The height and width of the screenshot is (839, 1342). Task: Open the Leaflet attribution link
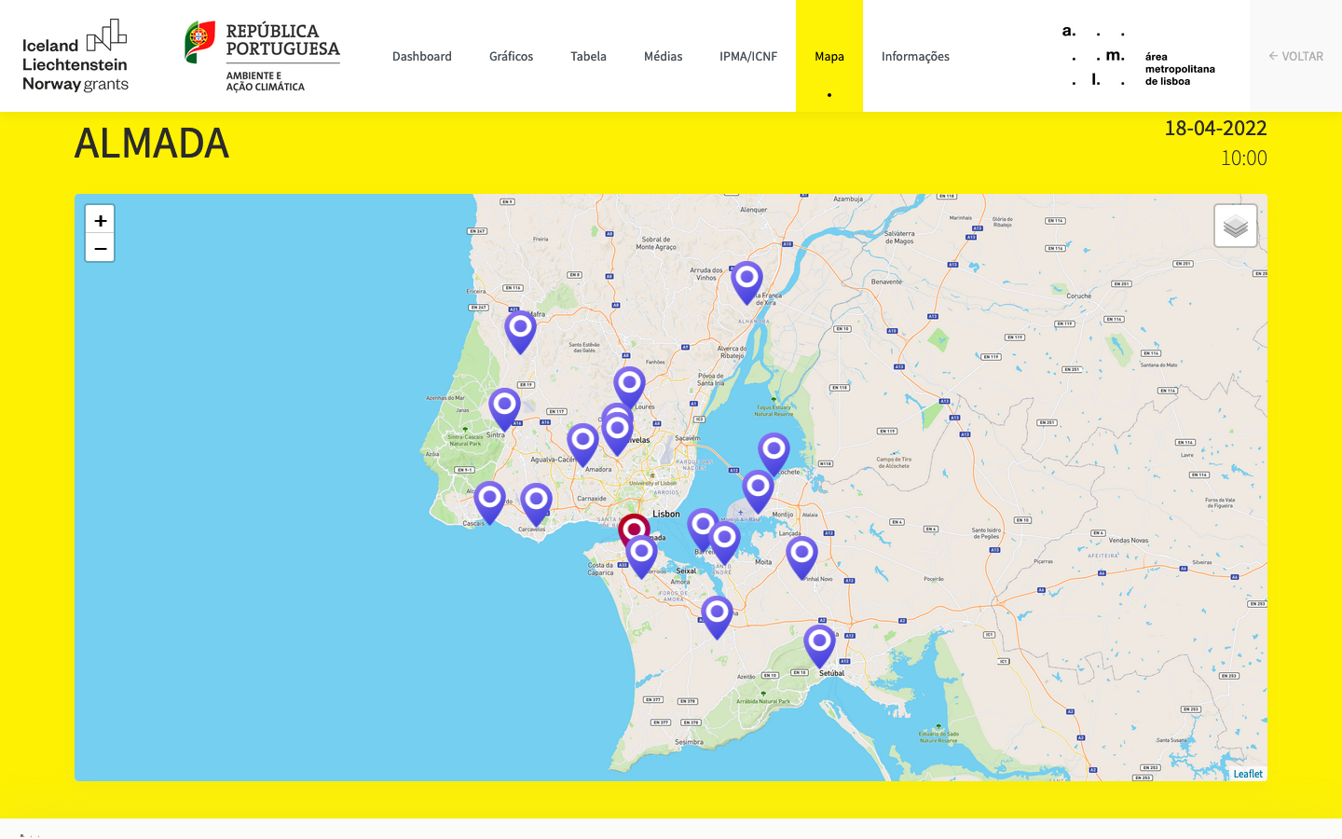[1248, 774]
